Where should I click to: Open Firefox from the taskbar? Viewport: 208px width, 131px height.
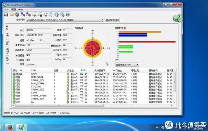click(x=10, y=128)
